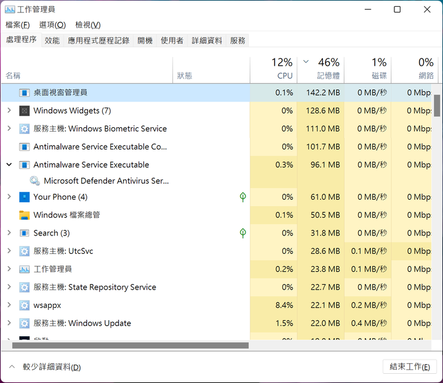Click the Windows Widgets process icon

[24, 111]
